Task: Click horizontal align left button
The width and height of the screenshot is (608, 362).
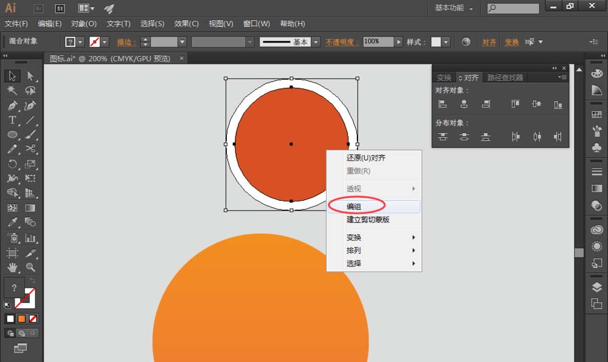Action: coord(443,104)
